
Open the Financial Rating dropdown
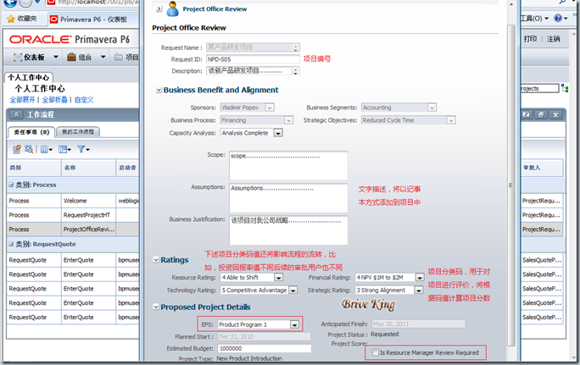421,277
